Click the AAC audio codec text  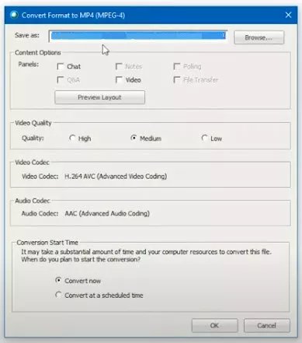(x=107, y=214)
